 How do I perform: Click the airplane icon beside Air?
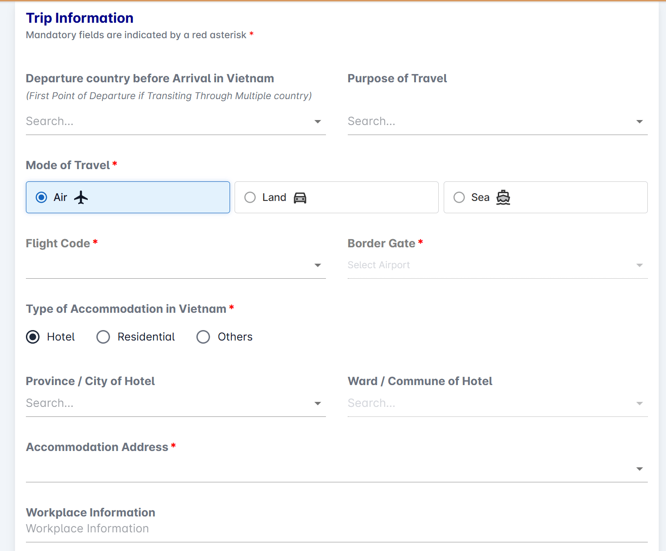point(81,197)
